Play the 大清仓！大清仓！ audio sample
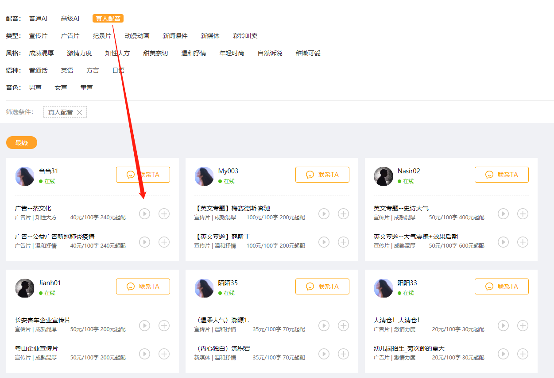This screenshot has width=554, height=378. 503,325
